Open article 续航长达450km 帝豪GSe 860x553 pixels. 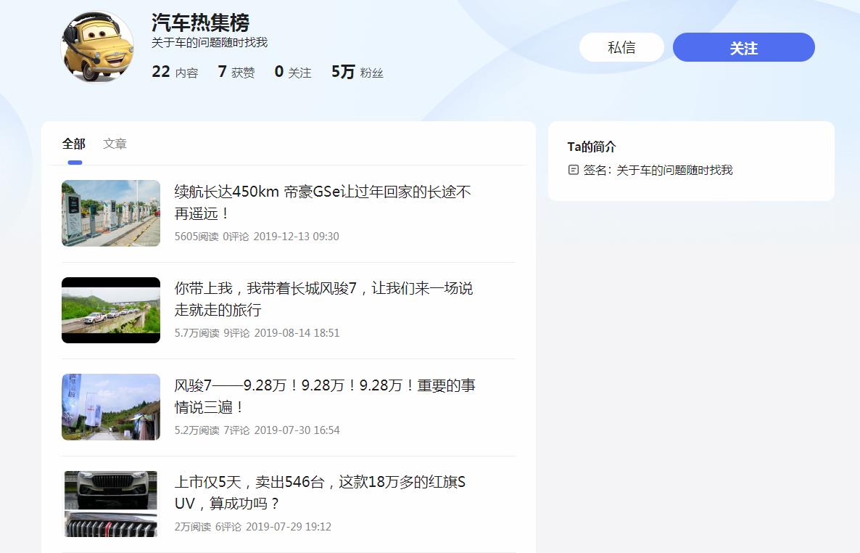point(323,202)
